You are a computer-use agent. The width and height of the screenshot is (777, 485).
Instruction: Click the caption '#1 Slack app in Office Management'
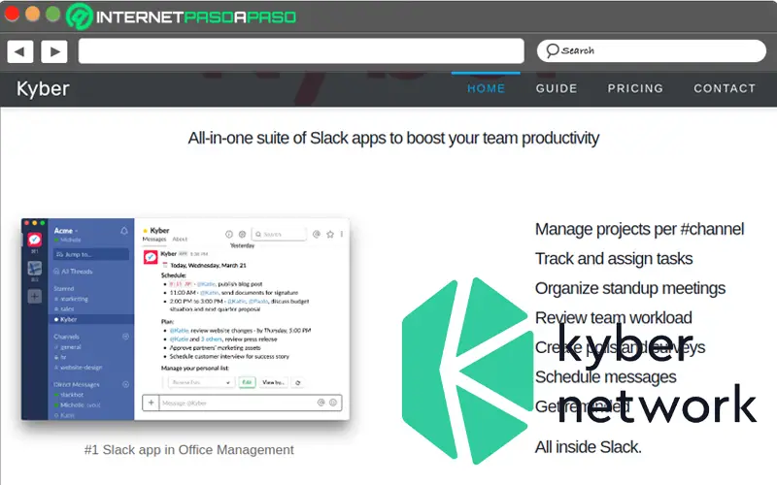click(188, 450)
